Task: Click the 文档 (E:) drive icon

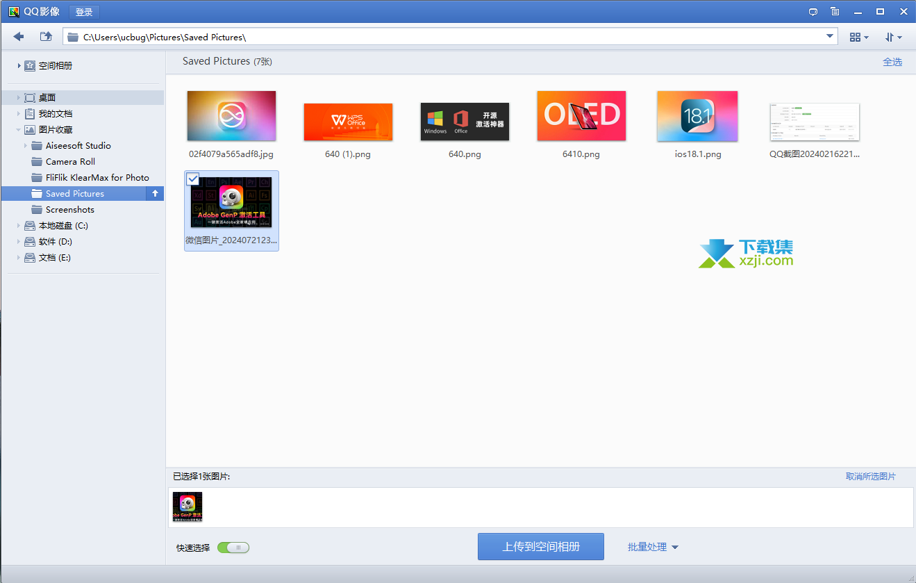Action: (30, 258)
